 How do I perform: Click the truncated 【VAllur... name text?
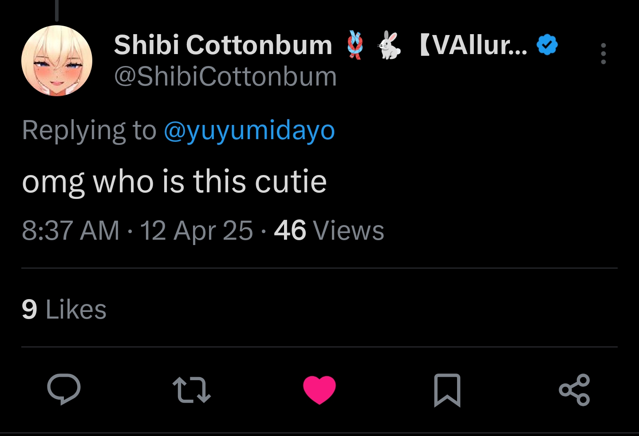coord(473,45)
